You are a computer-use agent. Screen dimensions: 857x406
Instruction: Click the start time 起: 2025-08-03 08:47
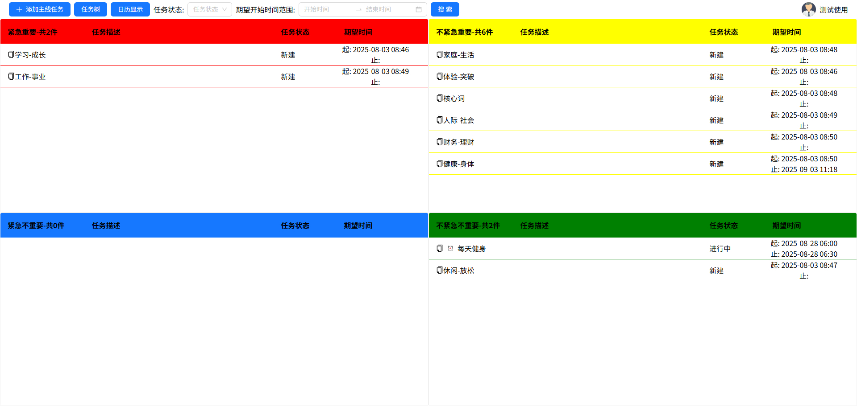tap(804, 265)
